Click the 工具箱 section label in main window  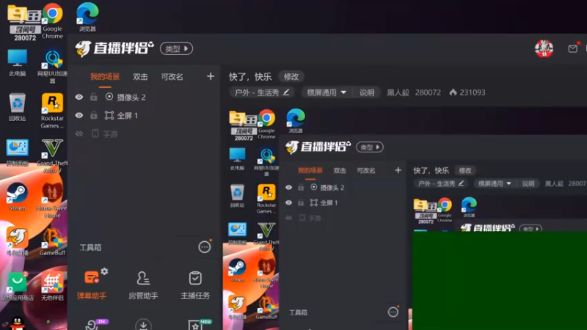[90, 247]
